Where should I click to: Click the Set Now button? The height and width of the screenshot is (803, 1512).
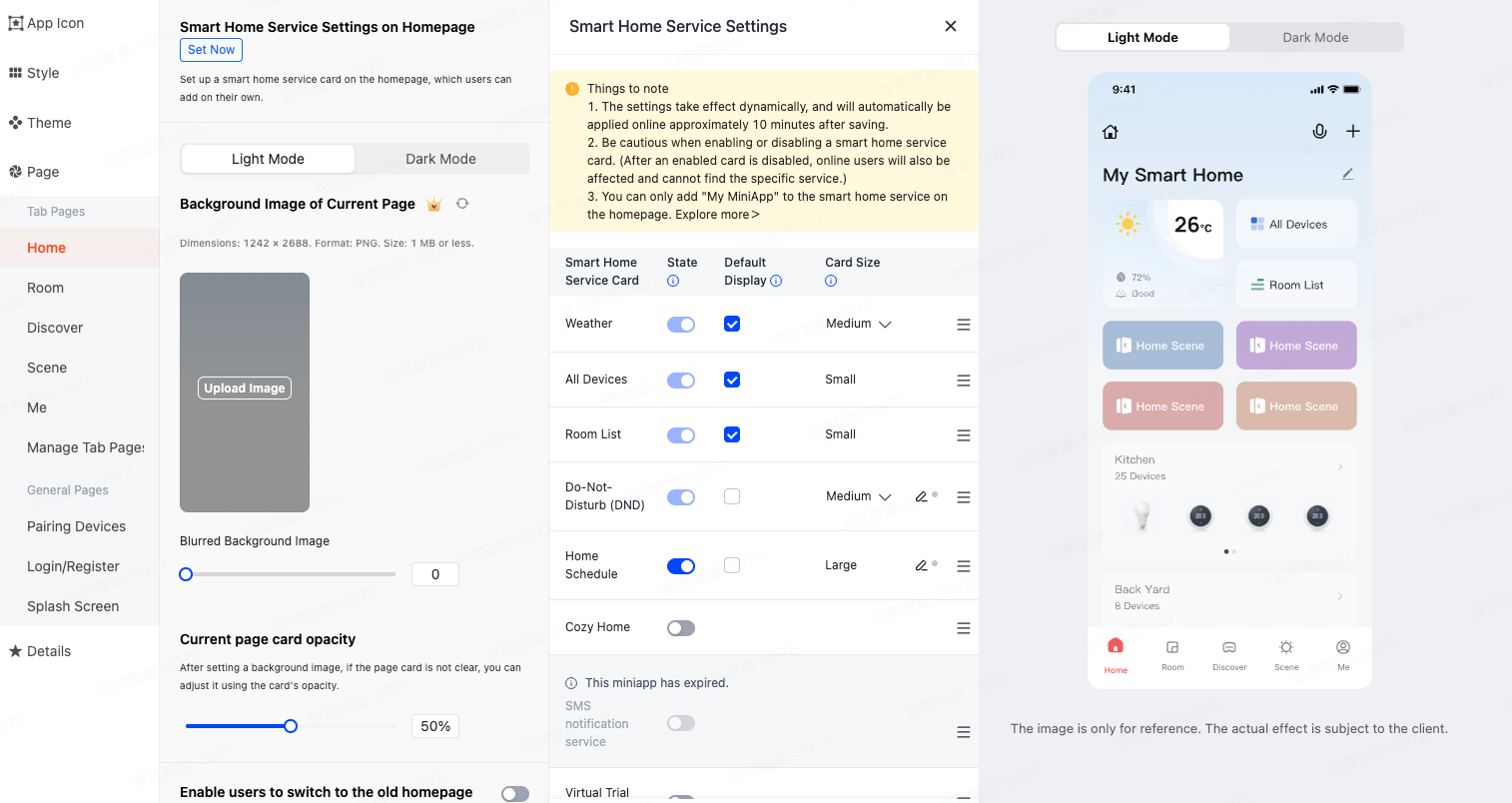click(211, 50)
